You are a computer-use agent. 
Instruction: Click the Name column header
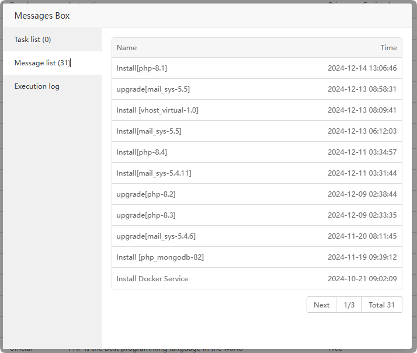tap(127, 48)
